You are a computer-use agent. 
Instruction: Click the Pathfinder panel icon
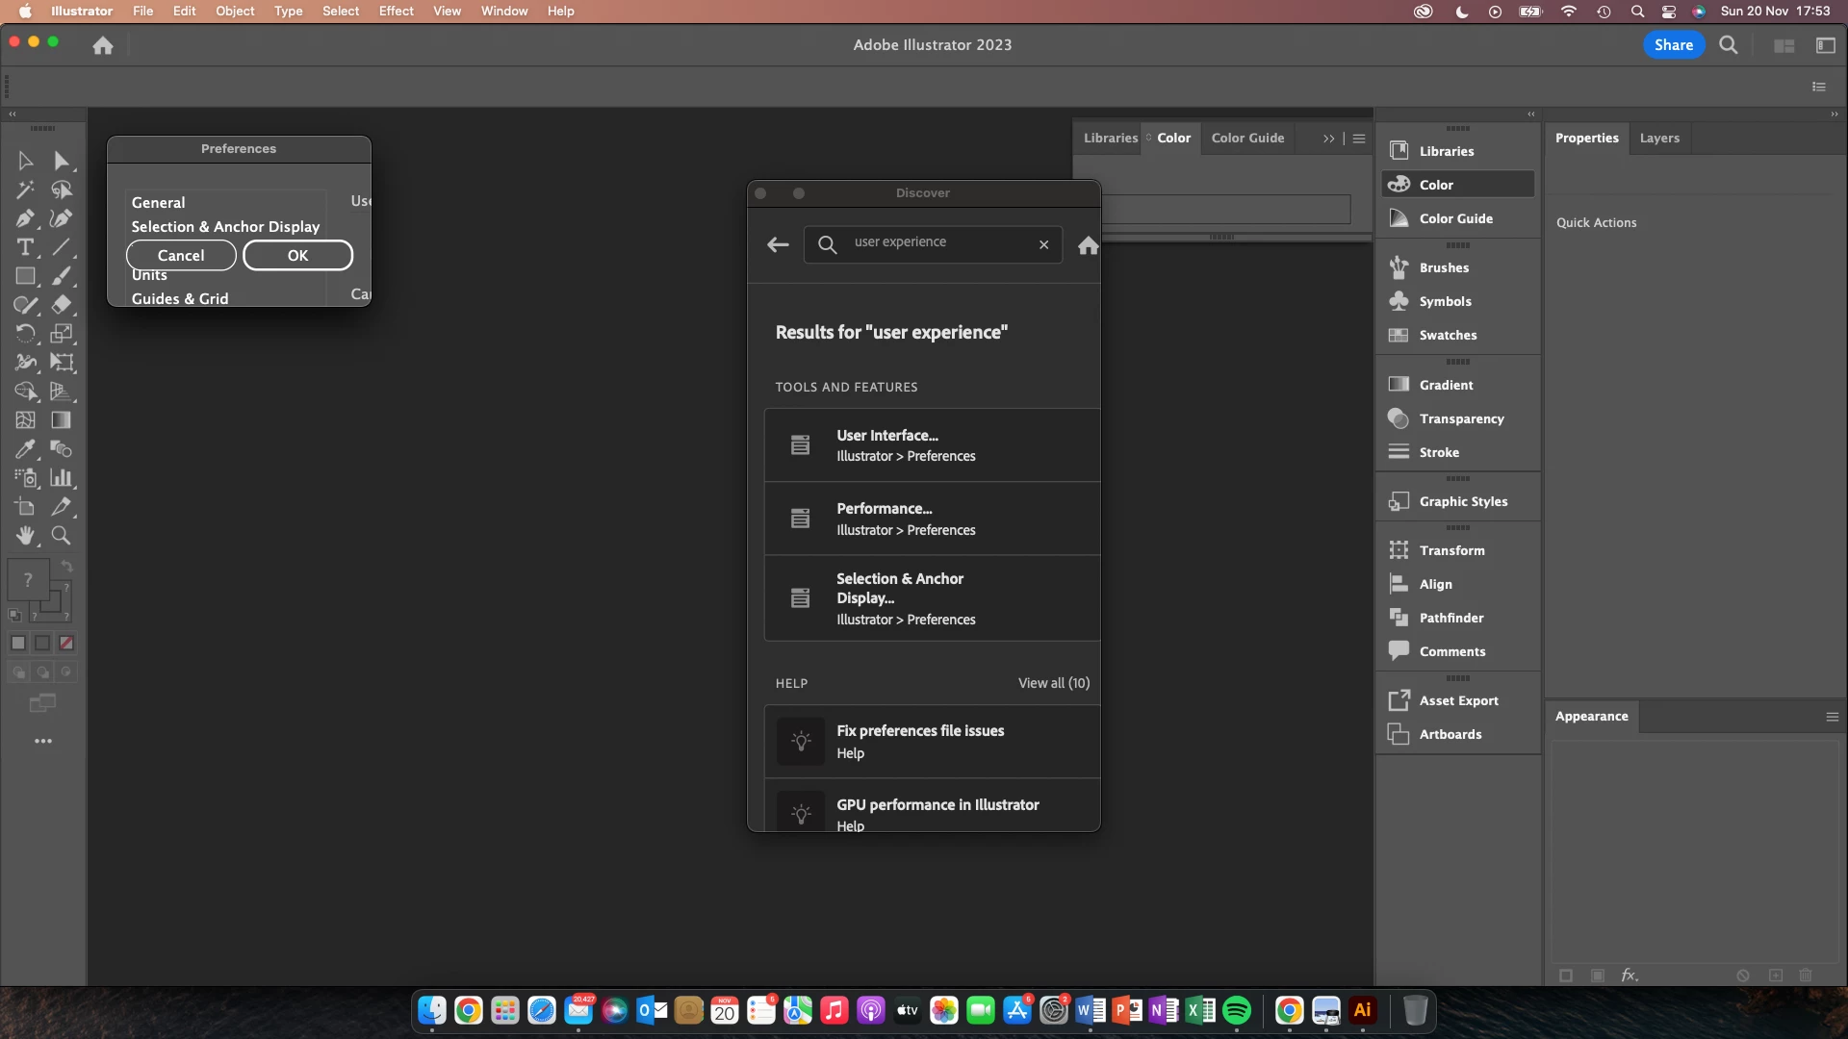(x=1399, y=618)
